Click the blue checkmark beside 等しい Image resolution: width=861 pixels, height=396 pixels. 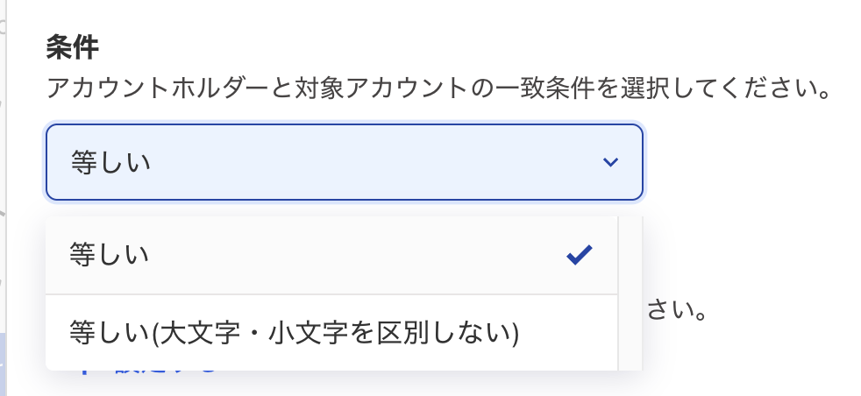pyautogui.click(x=580, y=255)
